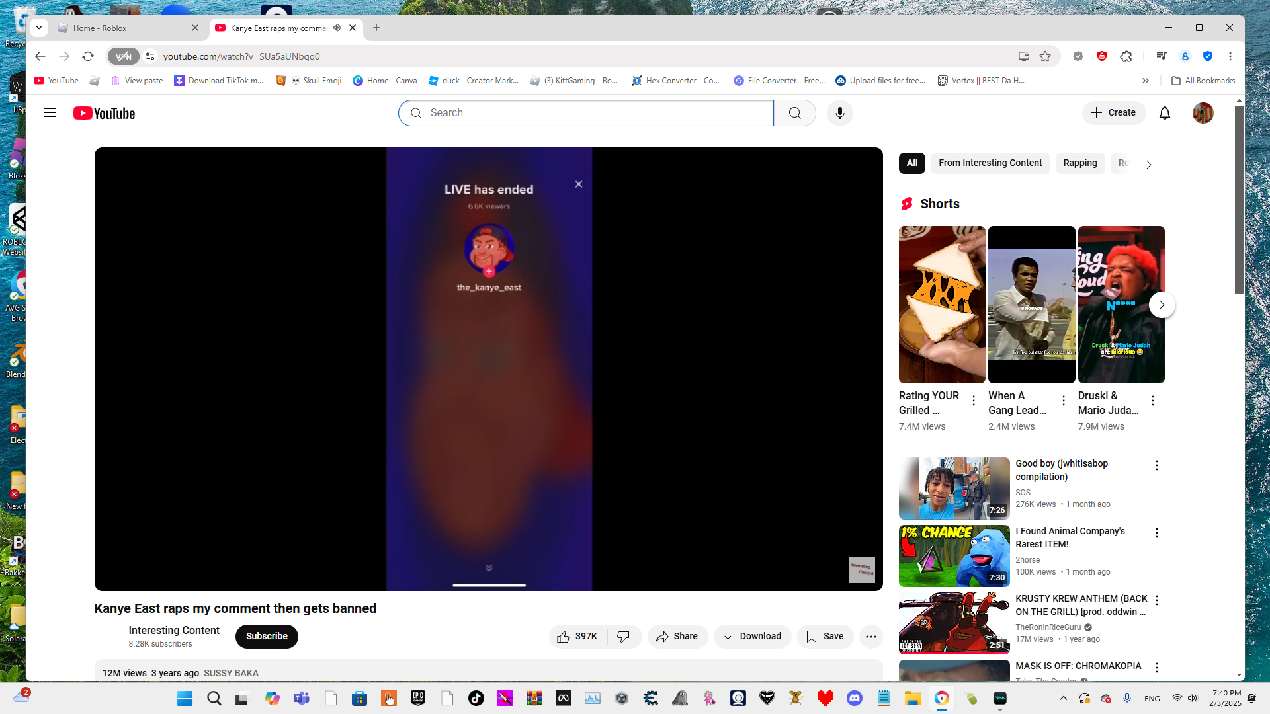Viewport: 1270px width, 714px height.
Task: Open the KRUSTY KREW ANTHEM thumbnail
Action: coord(954,623)
